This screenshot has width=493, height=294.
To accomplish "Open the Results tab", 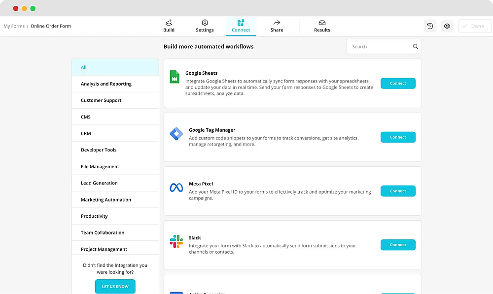I will coord(322,26).
